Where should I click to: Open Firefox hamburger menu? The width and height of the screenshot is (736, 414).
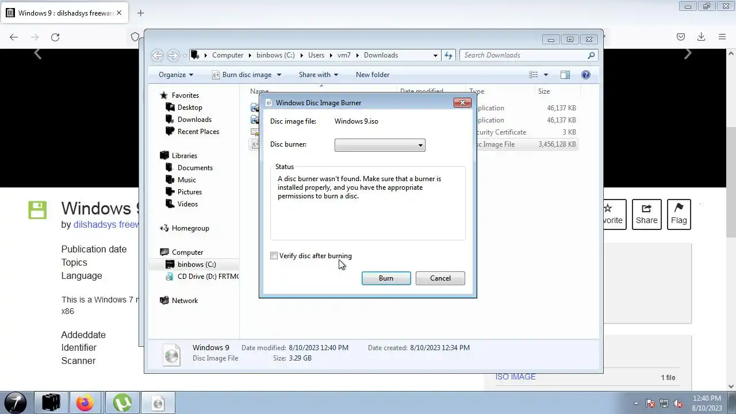(722, 37)
